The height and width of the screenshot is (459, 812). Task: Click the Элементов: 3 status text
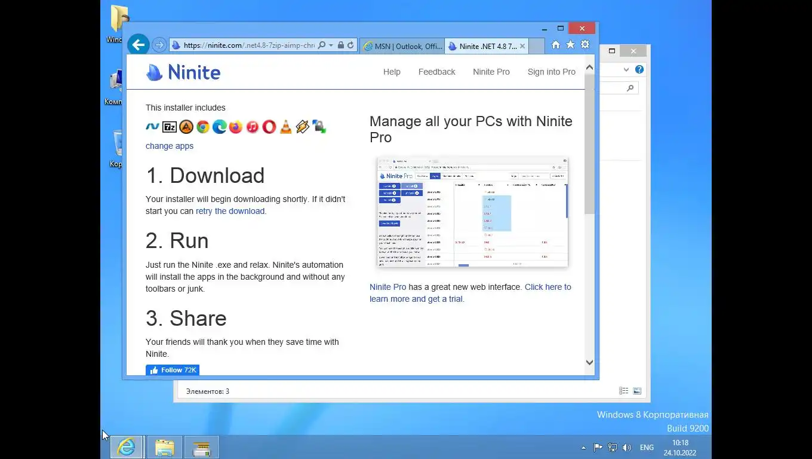click(208, 391)
